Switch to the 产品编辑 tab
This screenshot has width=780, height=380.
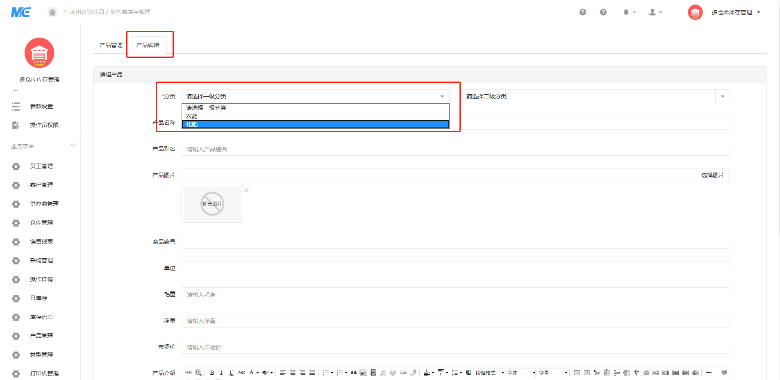(148, 45)
